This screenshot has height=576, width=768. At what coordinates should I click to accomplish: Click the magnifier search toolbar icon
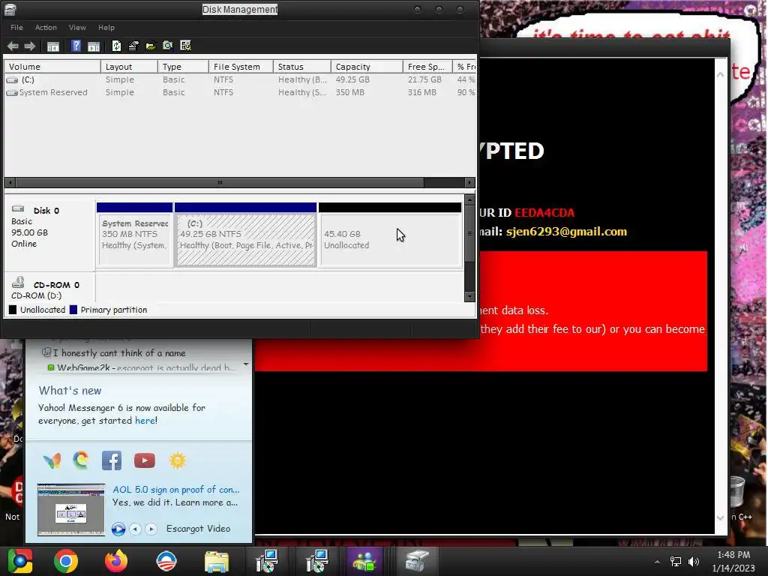click(168, 46)
